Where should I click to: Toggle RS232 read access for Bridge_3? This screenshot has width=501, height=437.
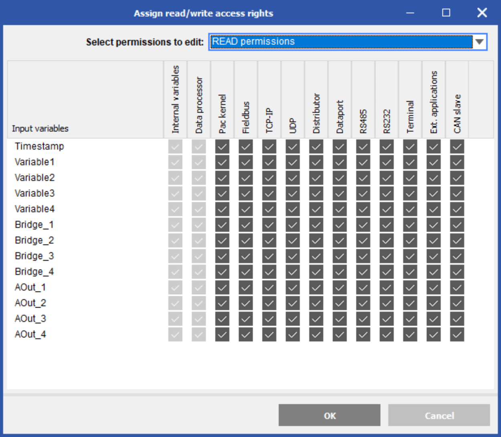[386, 256]
